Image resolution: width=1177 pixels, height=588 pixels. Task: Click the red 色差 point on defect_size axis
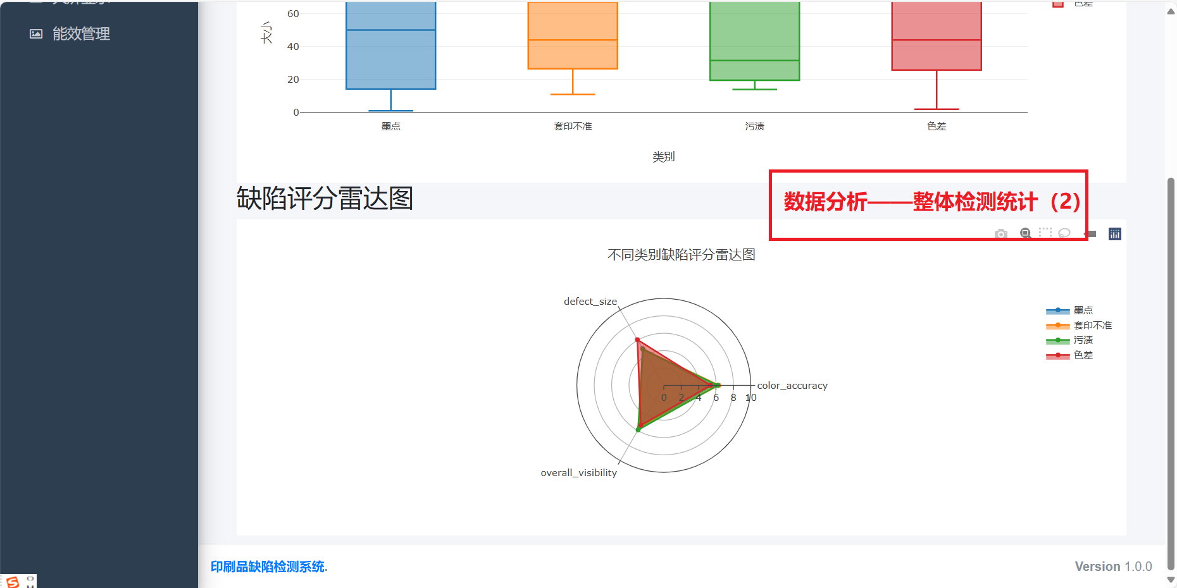click(x=637, y=340)
